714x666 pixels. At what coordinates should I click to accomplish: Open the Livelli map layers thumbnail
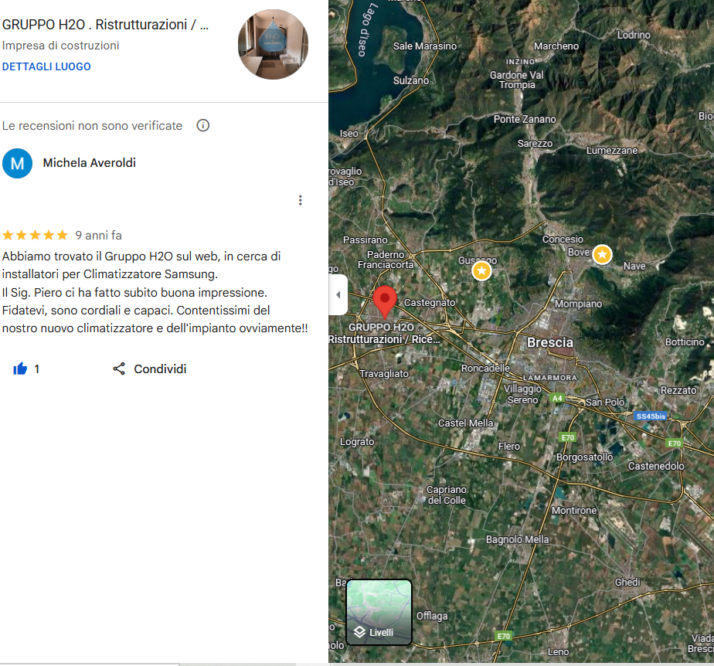(379, 612)
